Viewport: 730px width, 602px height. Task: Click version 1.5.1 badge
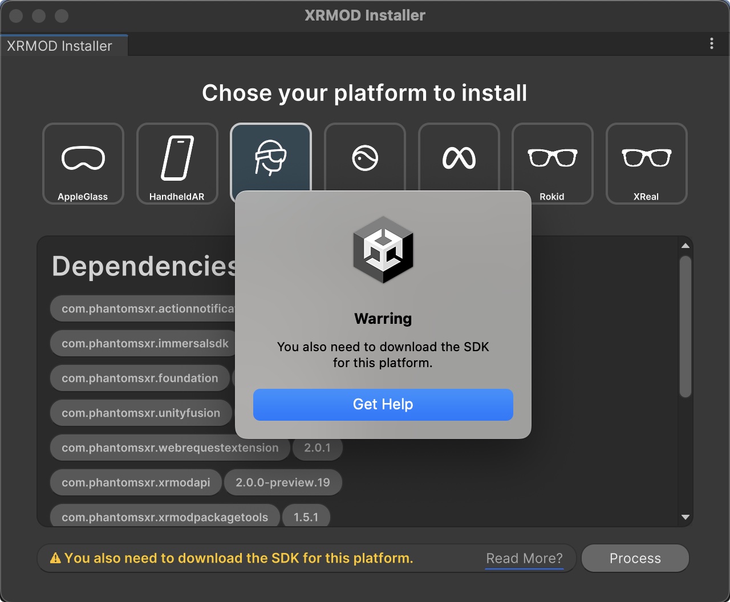(x=306, y=516)
